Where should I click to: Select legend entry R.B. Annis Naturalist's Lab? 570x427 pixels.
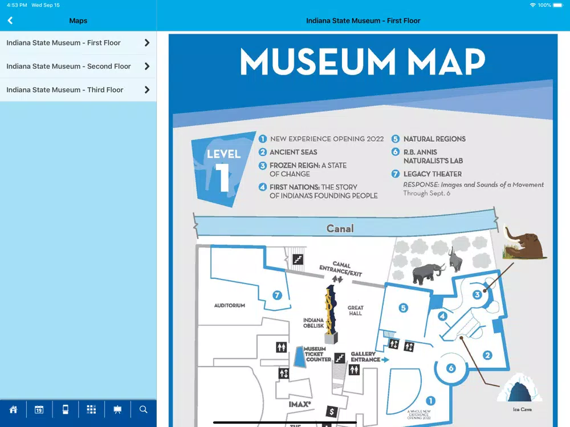(427, 157)
